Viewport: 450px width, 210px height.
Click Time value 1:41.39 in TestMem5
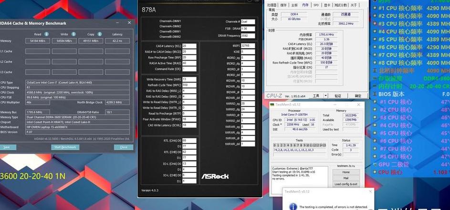(x=351, y=146)
